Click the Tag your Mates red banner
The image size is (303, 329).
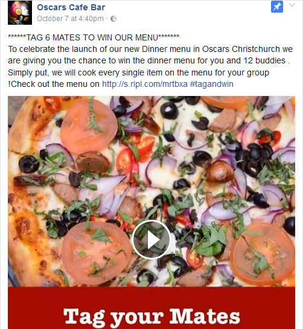[151, 308]
